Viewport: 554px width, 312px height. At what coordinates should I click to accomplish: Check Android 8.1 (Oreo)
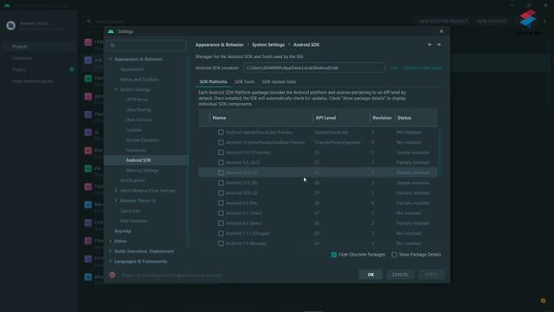221,213
